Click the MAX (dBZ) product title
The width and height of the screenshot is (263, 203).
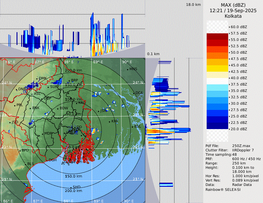[233, 5]
